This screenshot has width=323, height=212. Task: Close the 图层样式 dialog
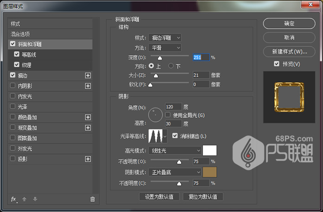310,5
